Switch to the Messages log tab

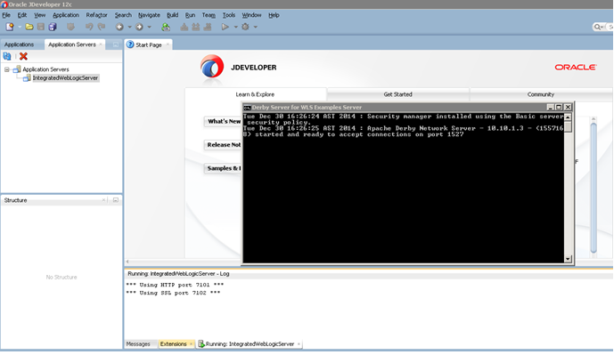click(138, 344)
